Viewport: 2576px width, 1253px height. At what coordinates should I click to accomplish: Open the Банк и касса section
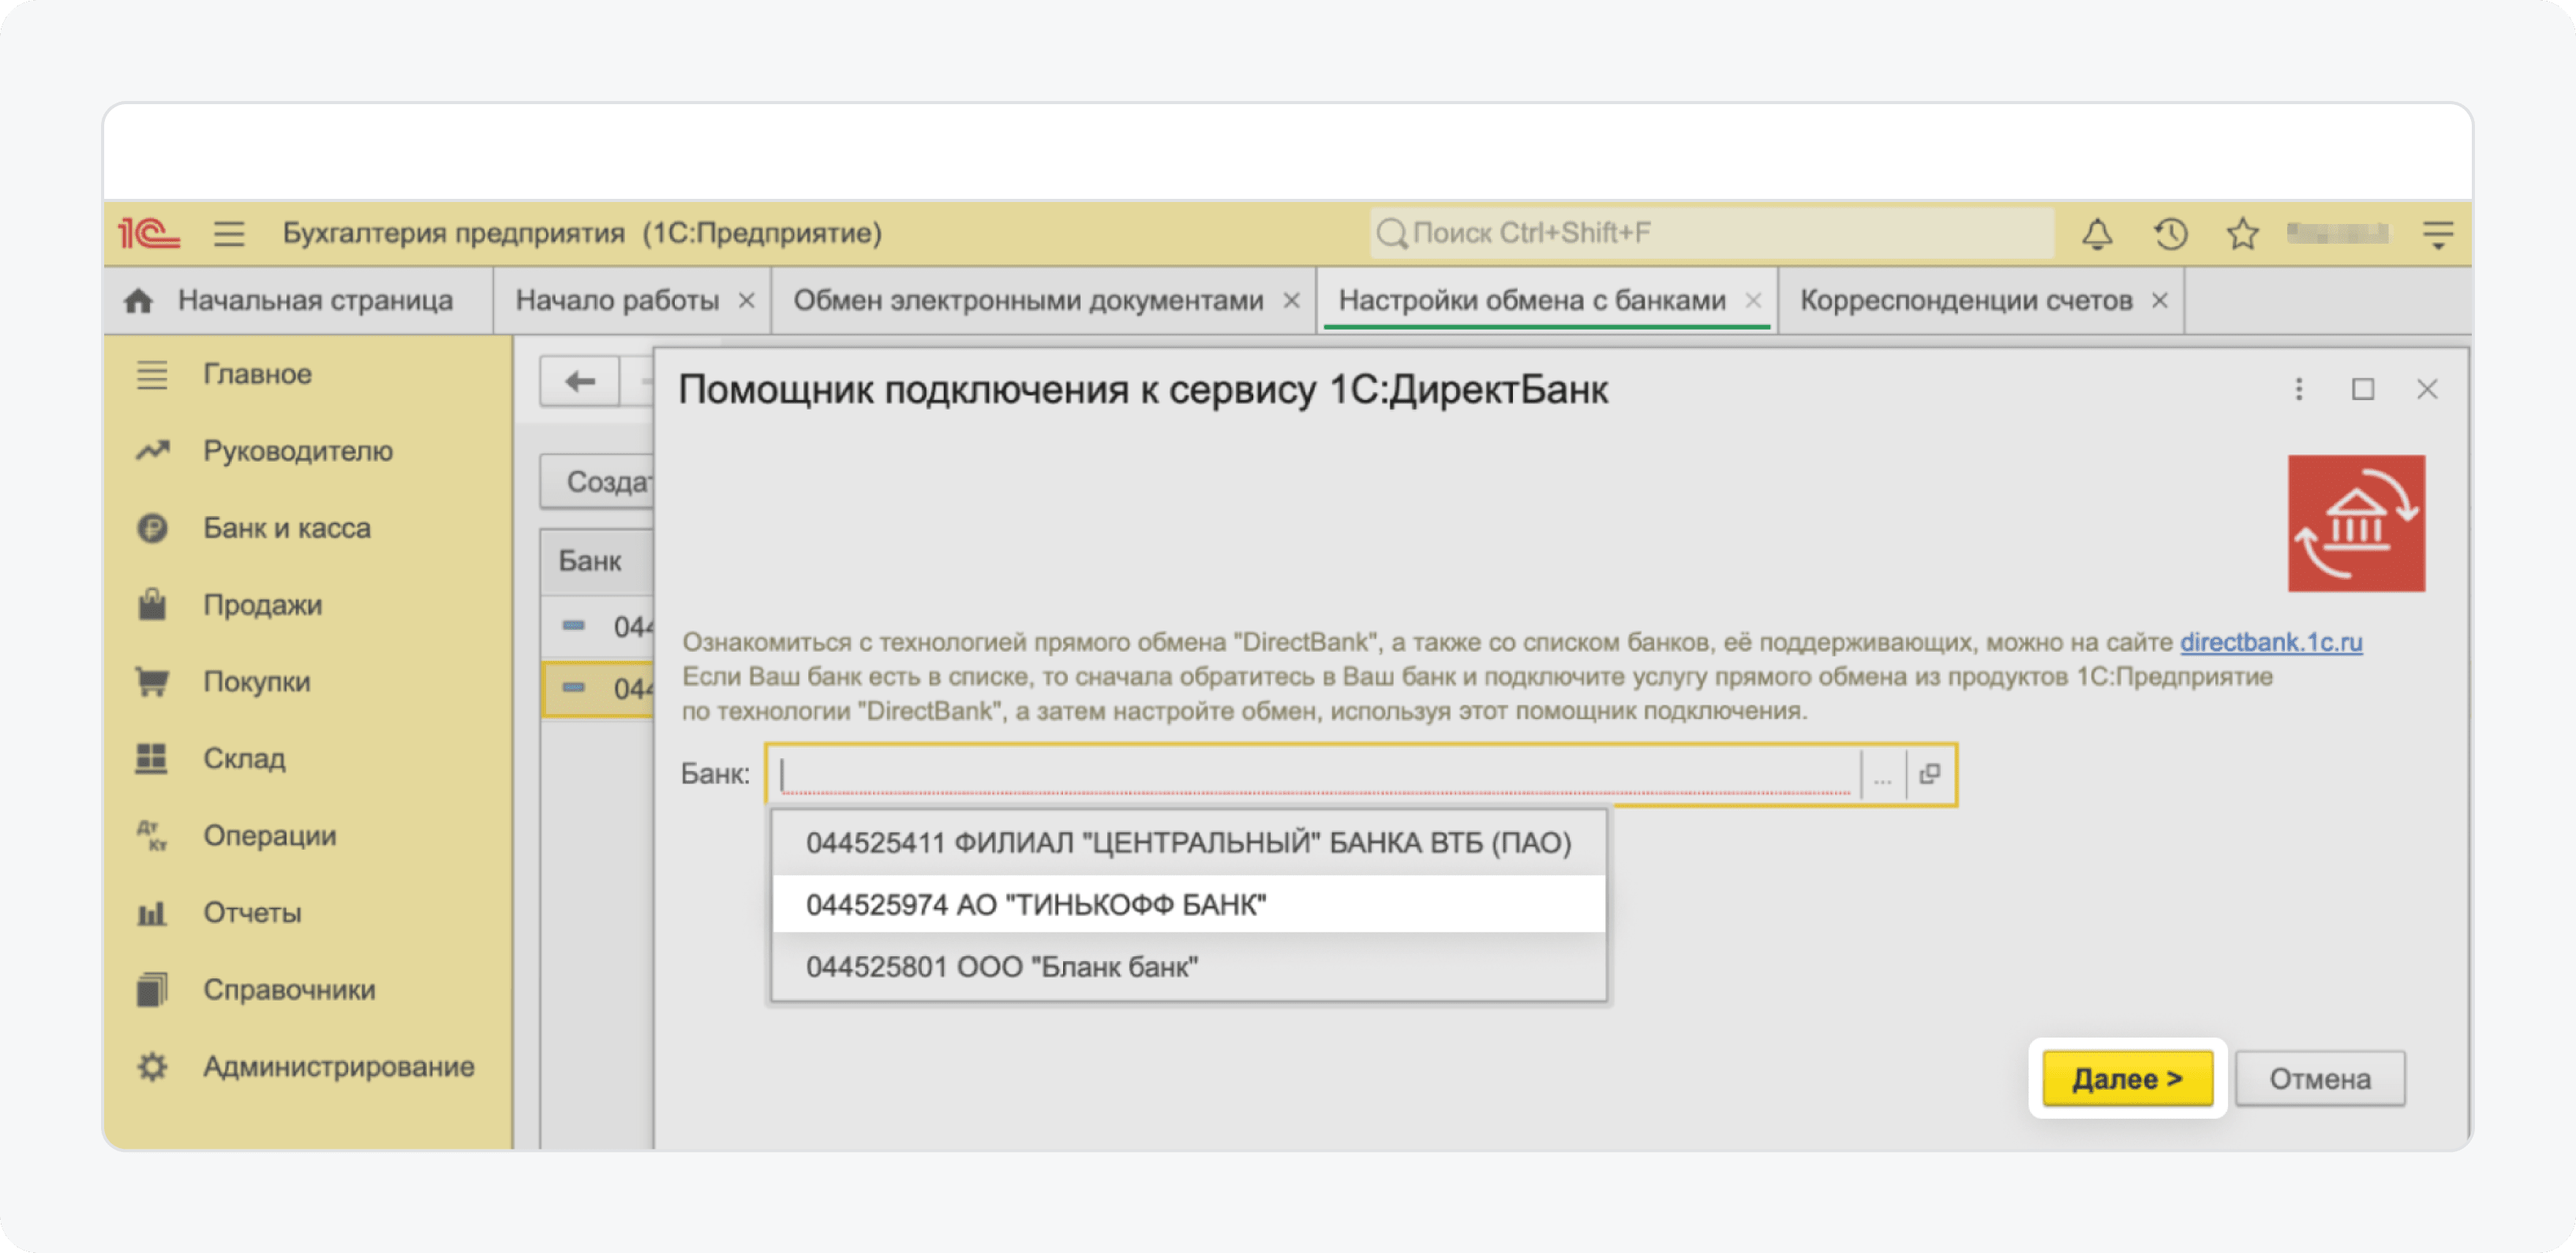click(x=287, y=528)
